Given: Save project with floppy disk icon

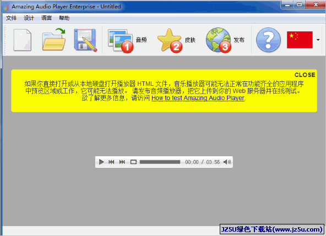Looking at the screenshot, I should (x=85, y=40).
